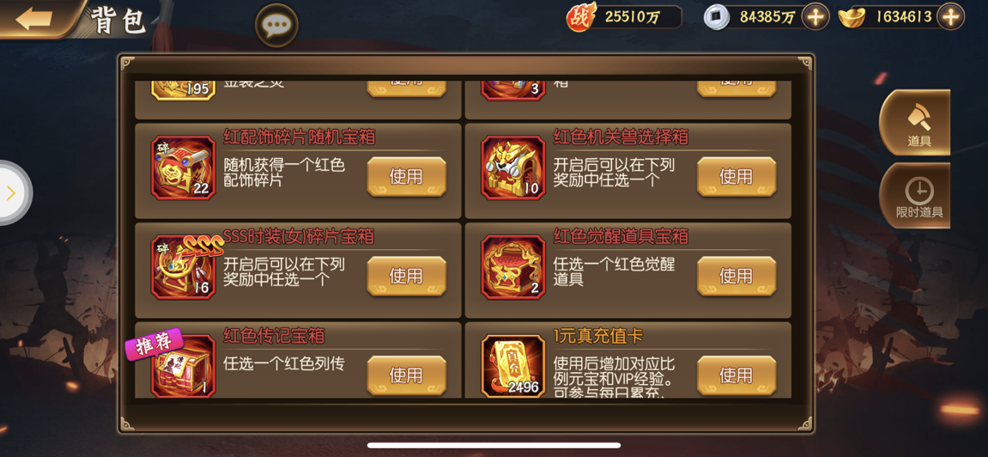Select the SSS时装(女)碎片宝箱 item icon
988x457 pixels.
[184, 267]
